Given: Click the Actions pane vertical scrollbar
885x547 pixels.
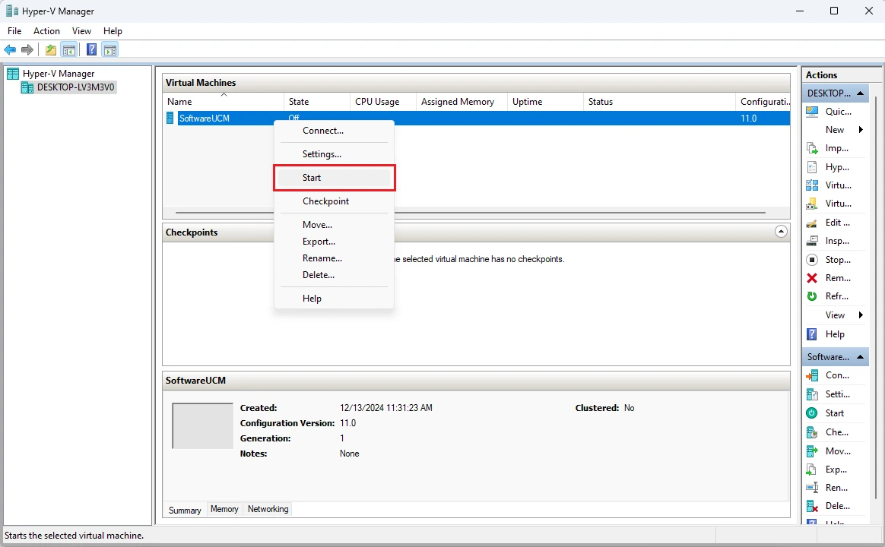Looking at the screenshot, I should 875,297.
